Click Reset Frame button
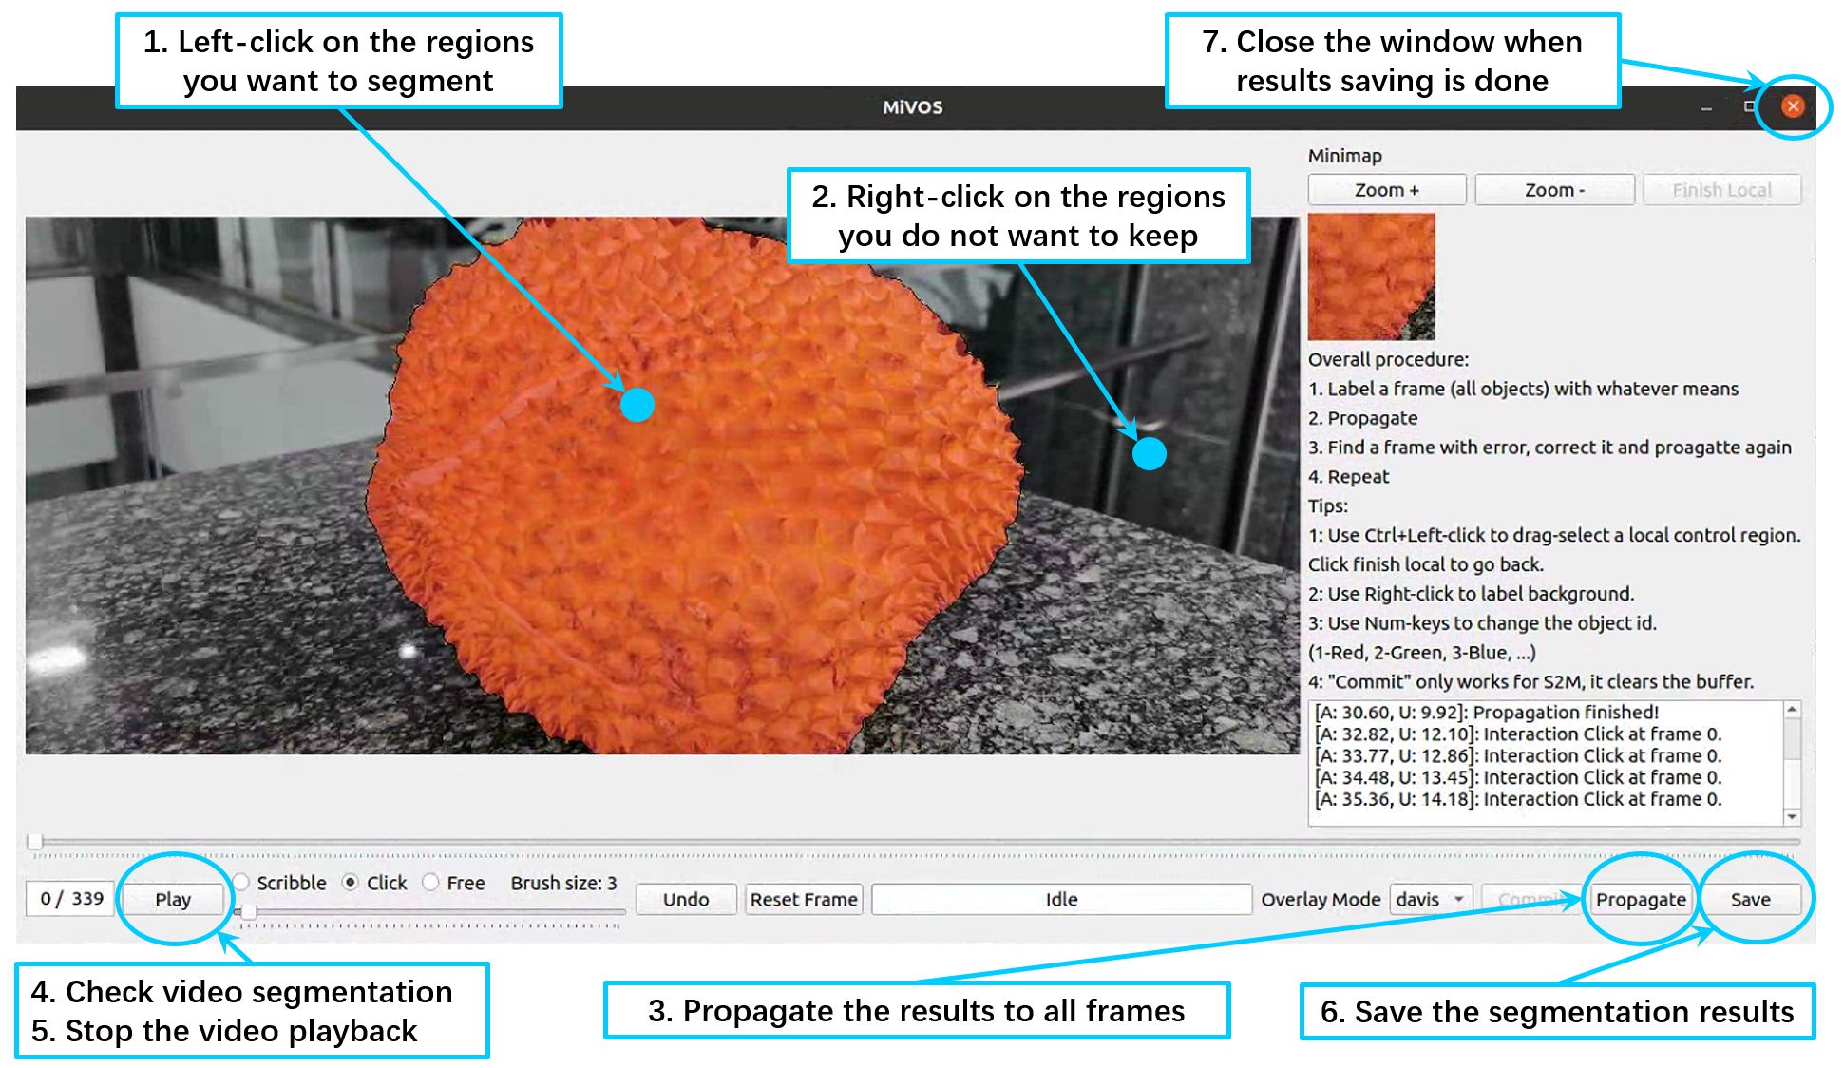This screenshot has width=1844, height=1068. pyautogui.click(x=803, y=899)
